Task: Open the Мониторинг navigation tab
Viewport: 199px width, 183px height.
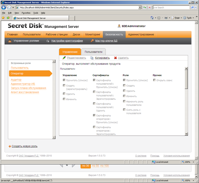Action: pos(93,35)
